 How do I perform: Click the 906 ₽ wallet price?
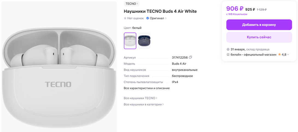(x=235, y=9)
